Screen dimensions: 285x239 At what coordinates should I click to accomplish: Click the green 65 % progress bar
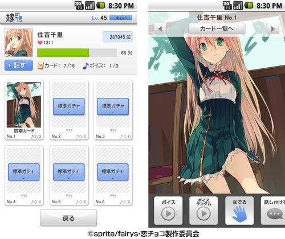click(77, 53)
